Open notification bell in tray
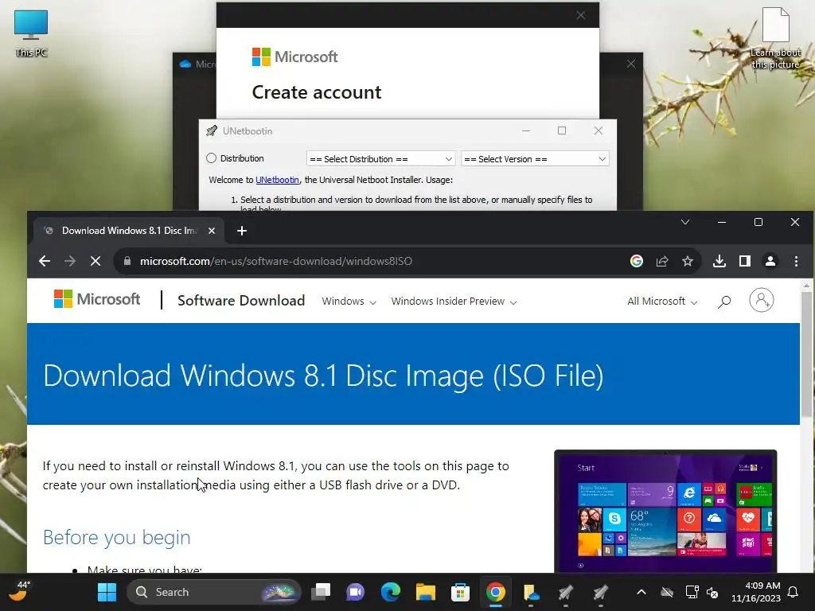This screenshot has height=611, width=815. click(794, 592)
